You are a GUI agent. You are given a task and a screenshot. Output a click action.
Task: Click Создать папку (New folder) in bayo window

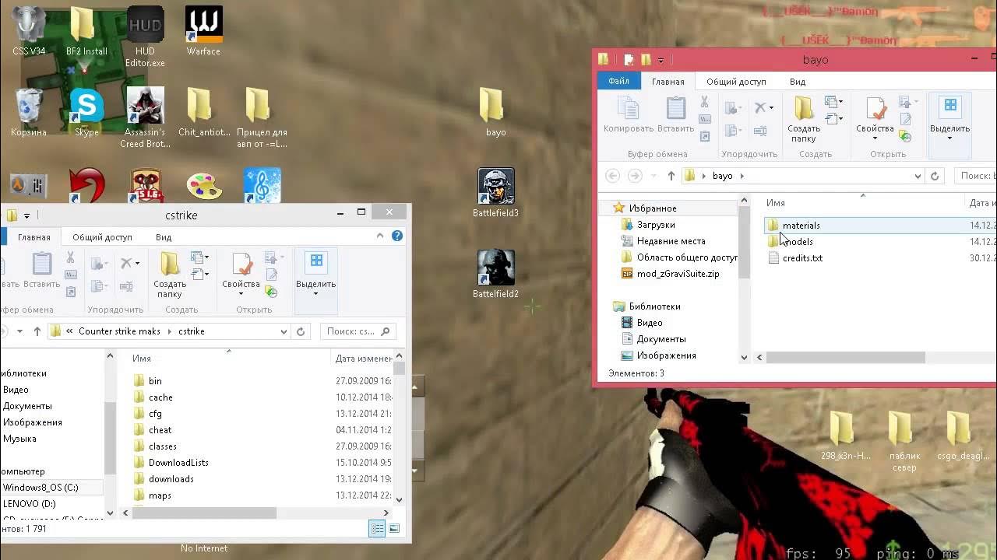(x=803, y=120)
